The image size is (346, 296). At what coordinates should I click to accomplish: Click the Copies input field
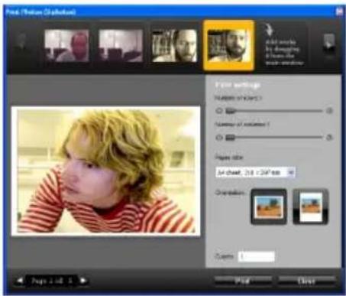[257, 256]
